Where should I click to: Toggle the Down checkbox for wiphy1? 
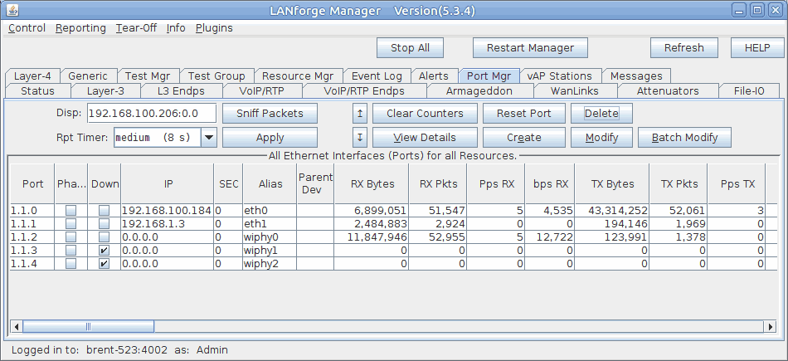tap(104, 251)
